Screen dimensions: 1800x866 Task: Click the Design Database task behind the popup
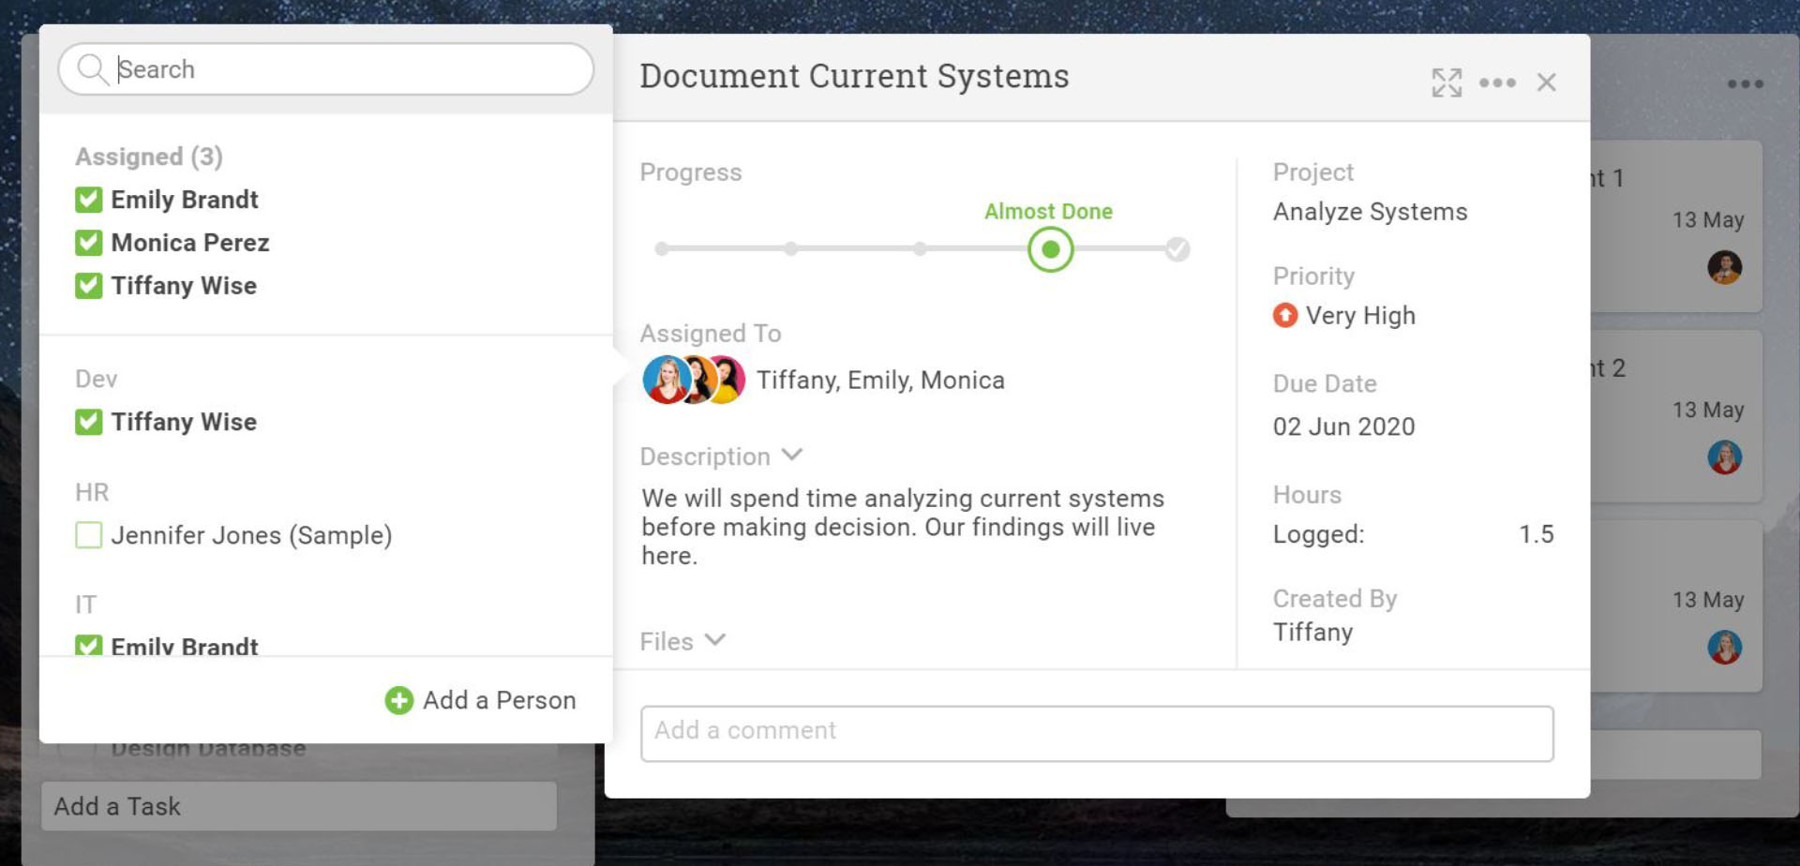click(208, 749)
